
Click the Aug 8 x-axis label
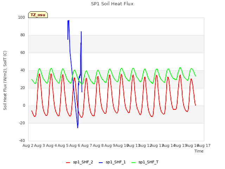98,145
